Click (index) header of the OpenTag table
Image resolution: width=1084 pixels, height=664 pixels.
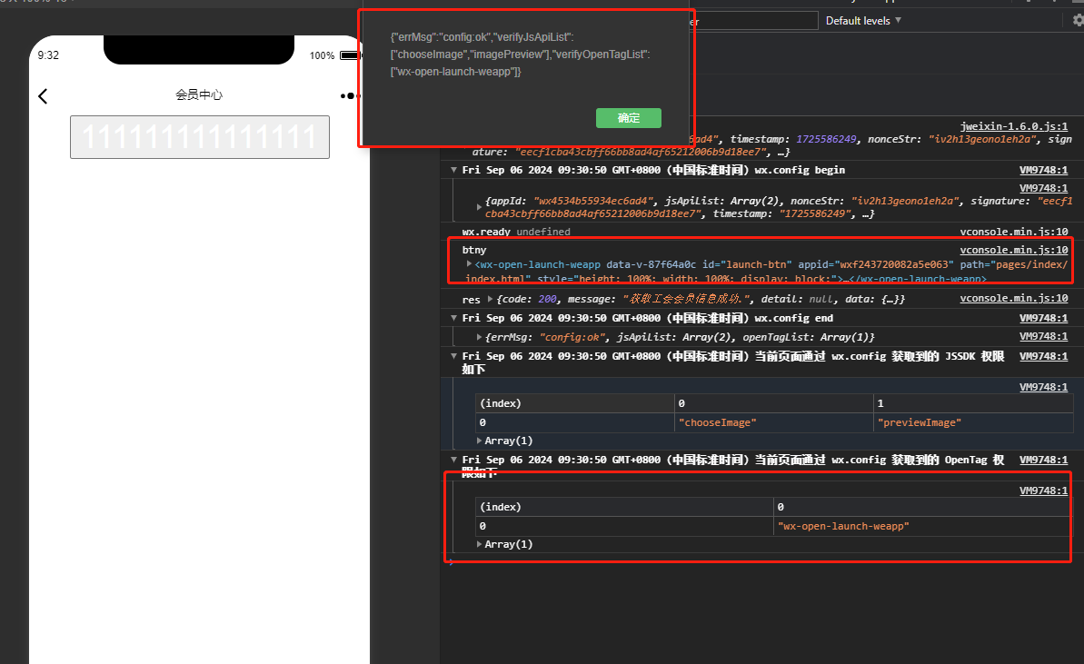tap(624, 507)
